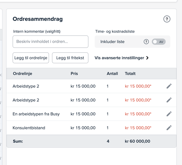Click the red total in Konsulentbistand row
This screenshot has width=182, height=165.
coord(138,128)
